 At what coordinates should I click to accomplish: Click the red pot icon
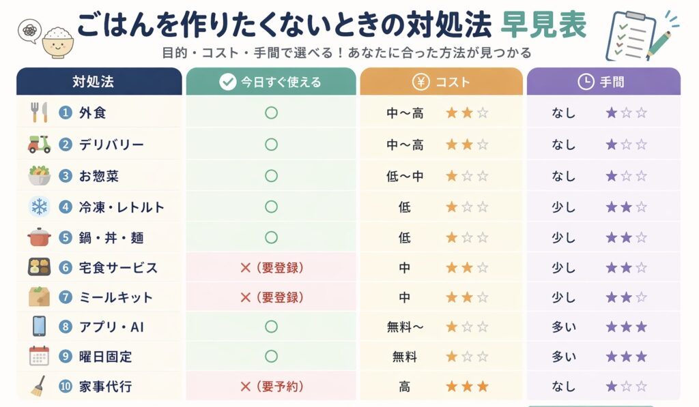click(39, 237)
